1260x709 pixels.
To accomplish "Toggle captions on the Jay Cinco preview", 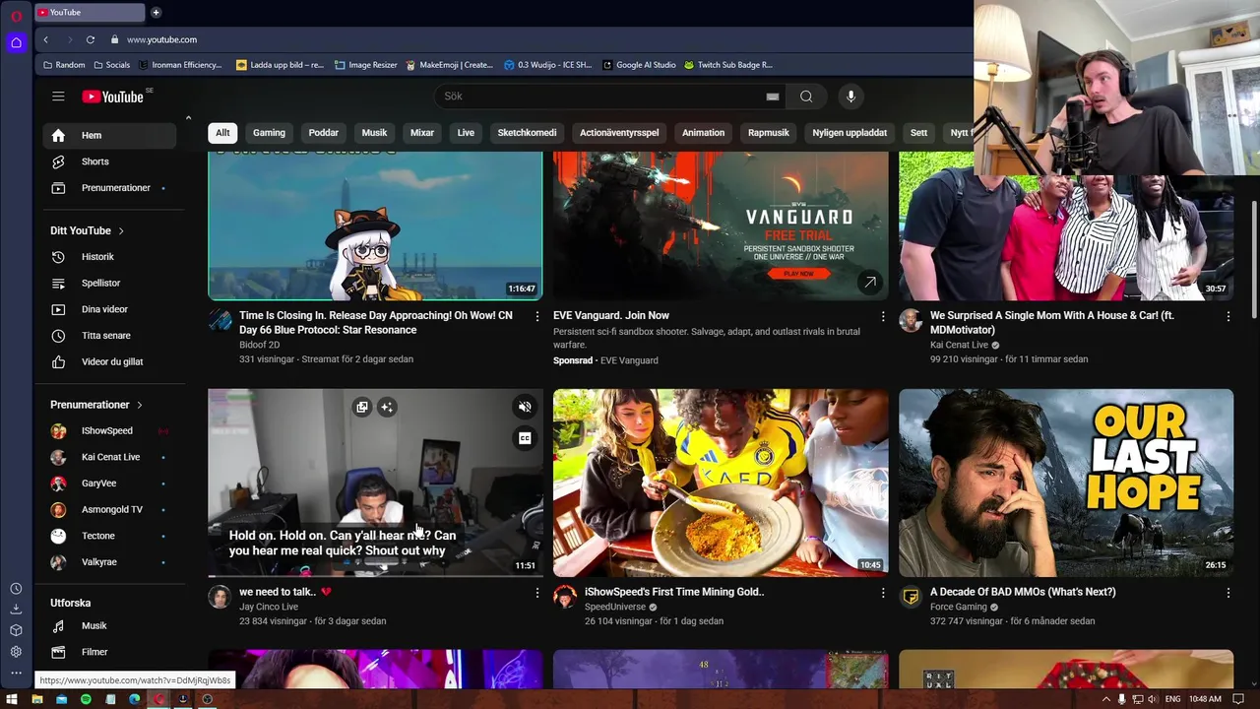I will [525, 438].
